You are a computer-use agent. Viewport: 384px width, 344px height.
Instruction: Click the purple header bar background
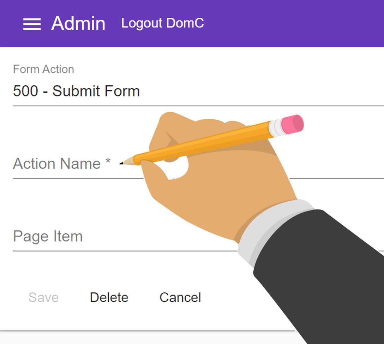click(x=294, y=24)
